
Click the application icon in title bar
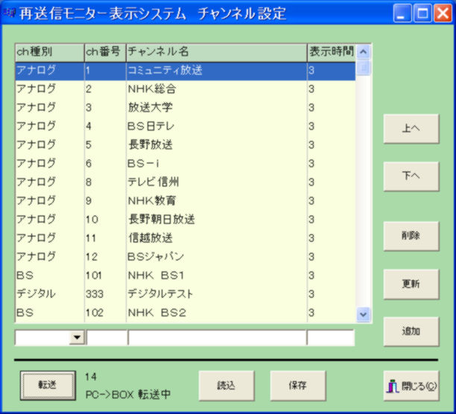click(x=10, y=13)
